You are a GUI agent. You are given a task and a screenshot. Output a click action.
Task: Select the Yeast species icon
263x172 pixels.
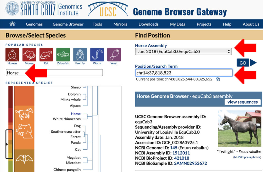[x=114, y=55]
